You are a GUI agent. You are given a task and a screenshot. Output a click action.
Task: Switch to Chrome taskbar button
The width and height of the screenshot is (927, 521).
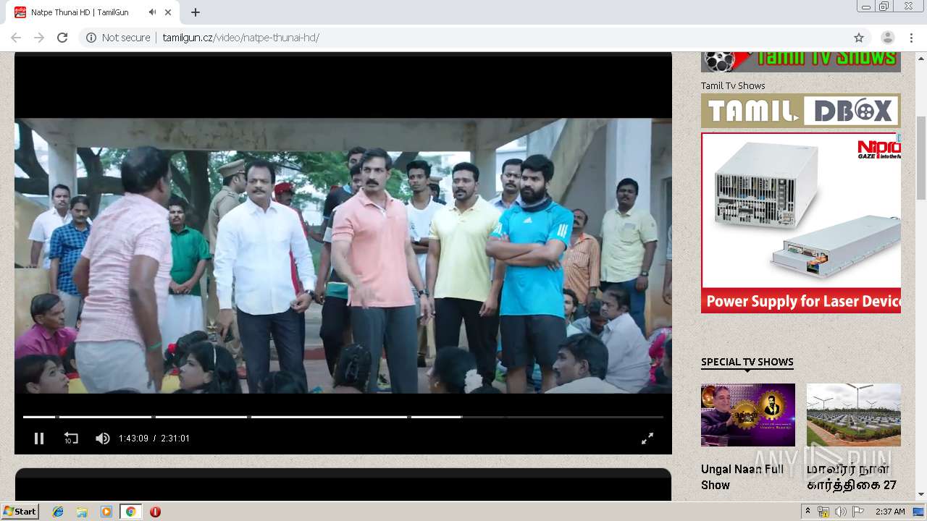131,512
